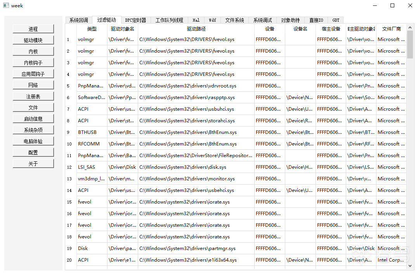
Task: Click the 内核 sidebar button
Action: pyautogui.click(x=33, y=51)
